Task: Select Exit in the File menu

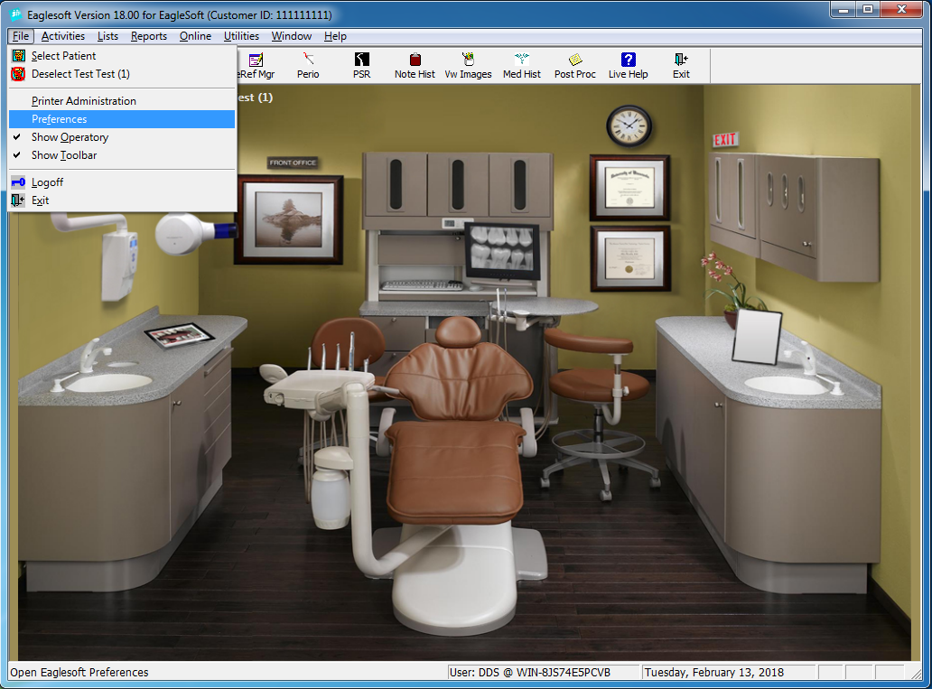Action: (x=122, y=200)
